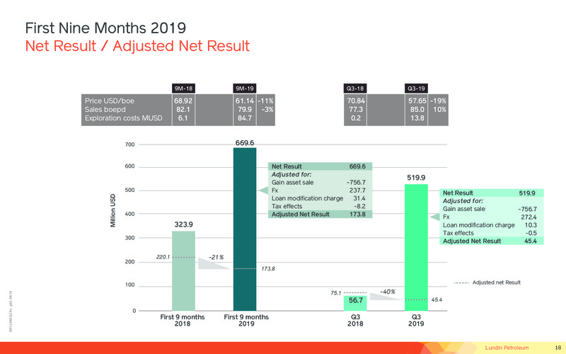Click the 68.92 price value
Viewport: 566px width, 354px height.
point(183,101)
